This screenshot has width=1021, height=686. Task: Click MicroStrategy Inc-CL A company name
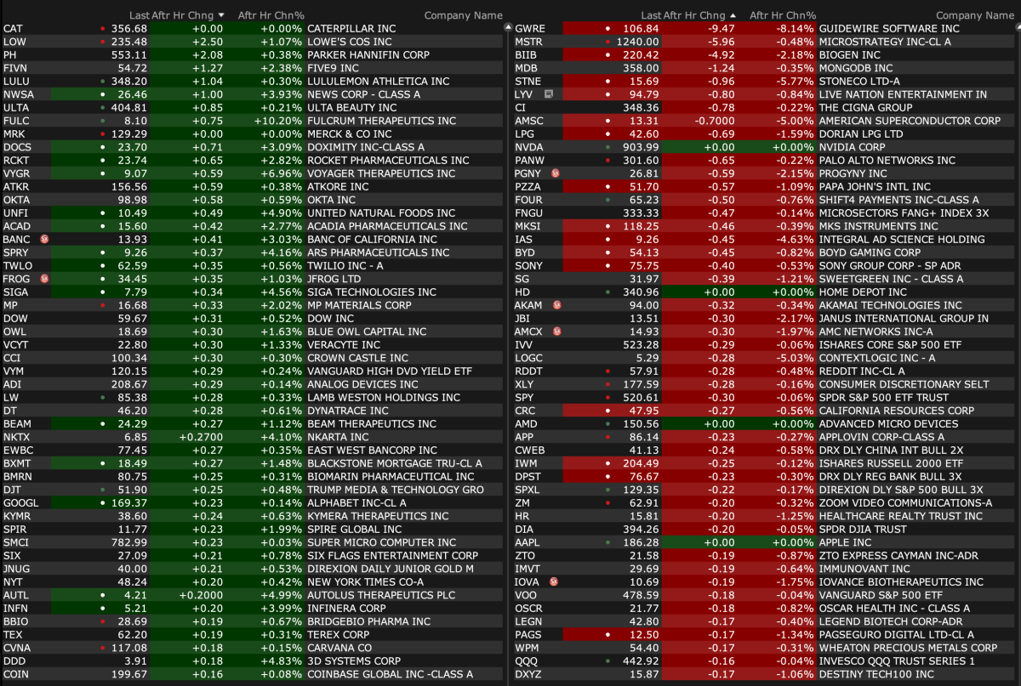click(885, 42)
